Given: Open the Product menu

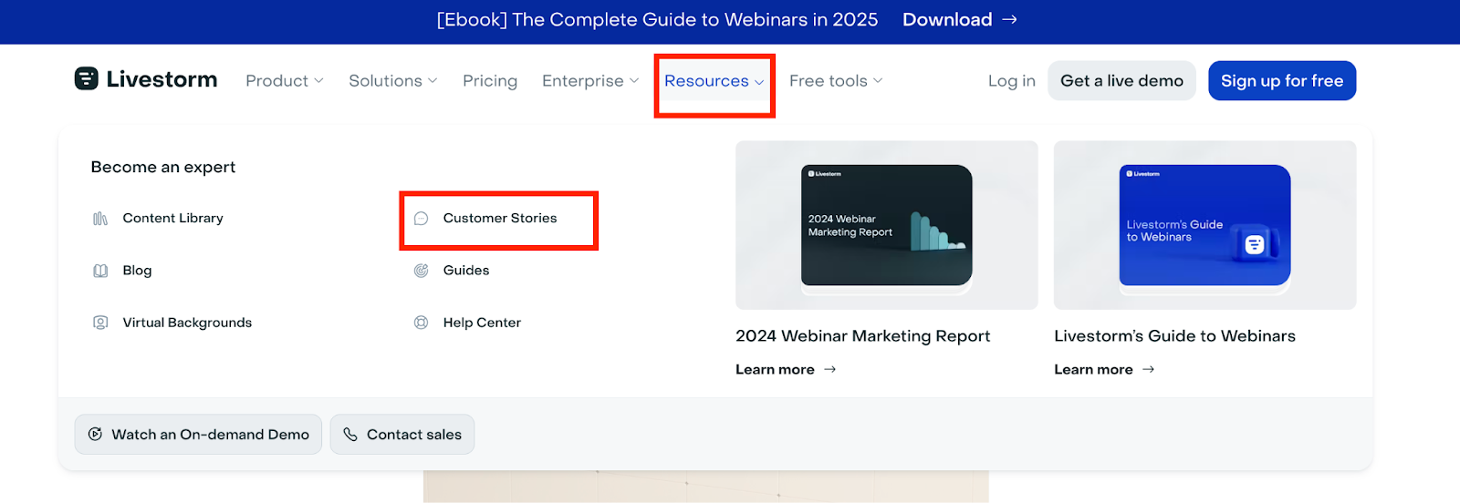Looking at the screenshot, I should point(285,81).
